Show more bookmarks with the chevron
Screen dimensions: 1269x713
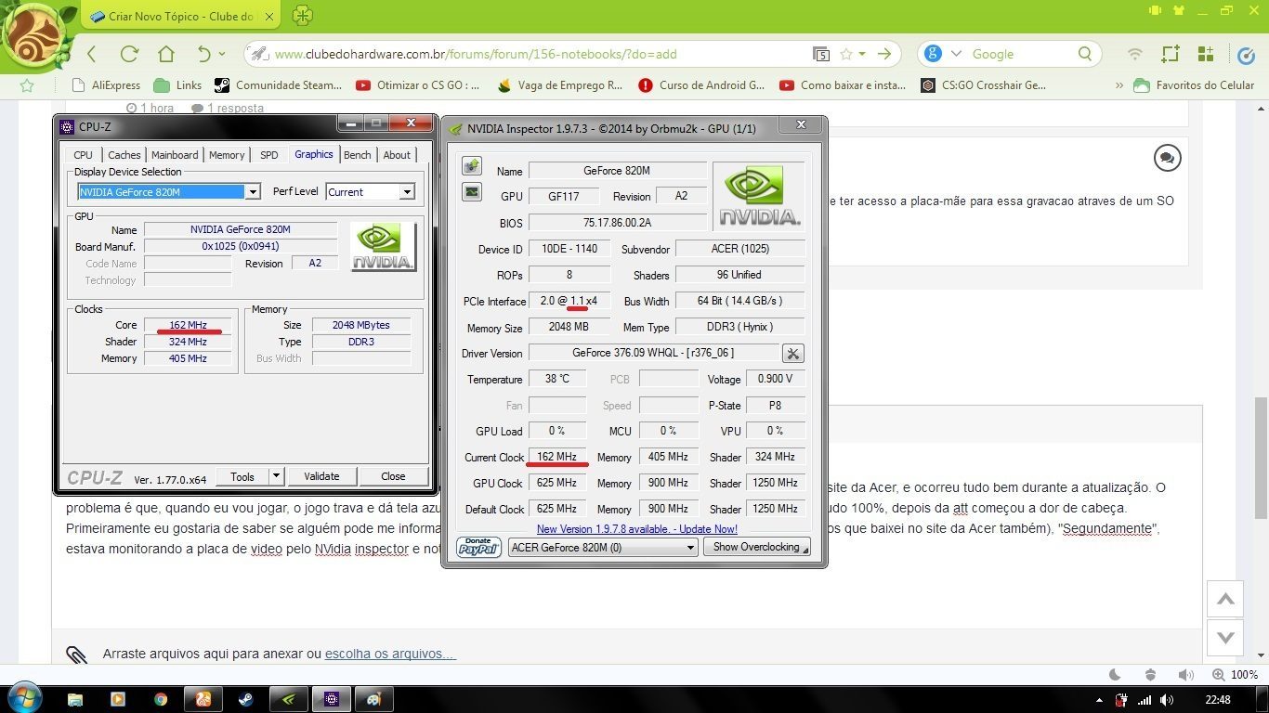1119,85
